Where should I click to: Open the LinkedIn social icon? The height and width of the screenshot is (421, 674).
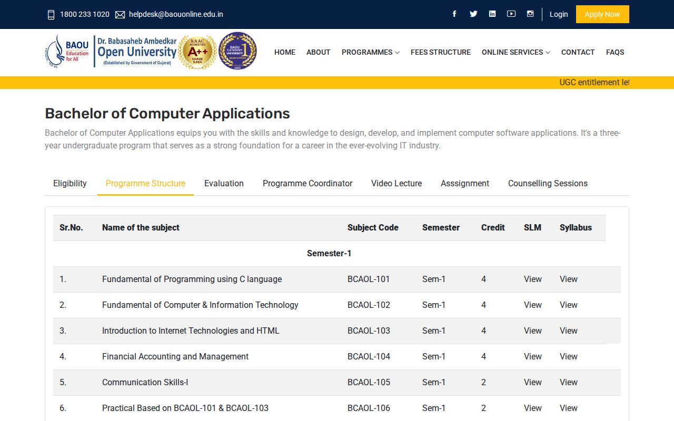(492, 14)
